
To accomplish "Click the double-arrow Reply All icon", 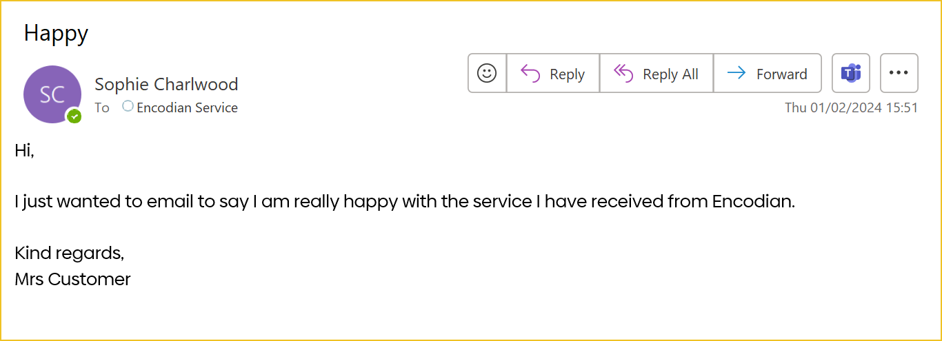I will (623, 73).
